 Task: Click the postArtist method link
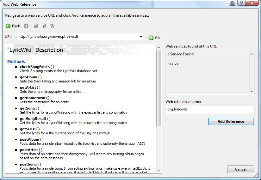pos(29,150)
